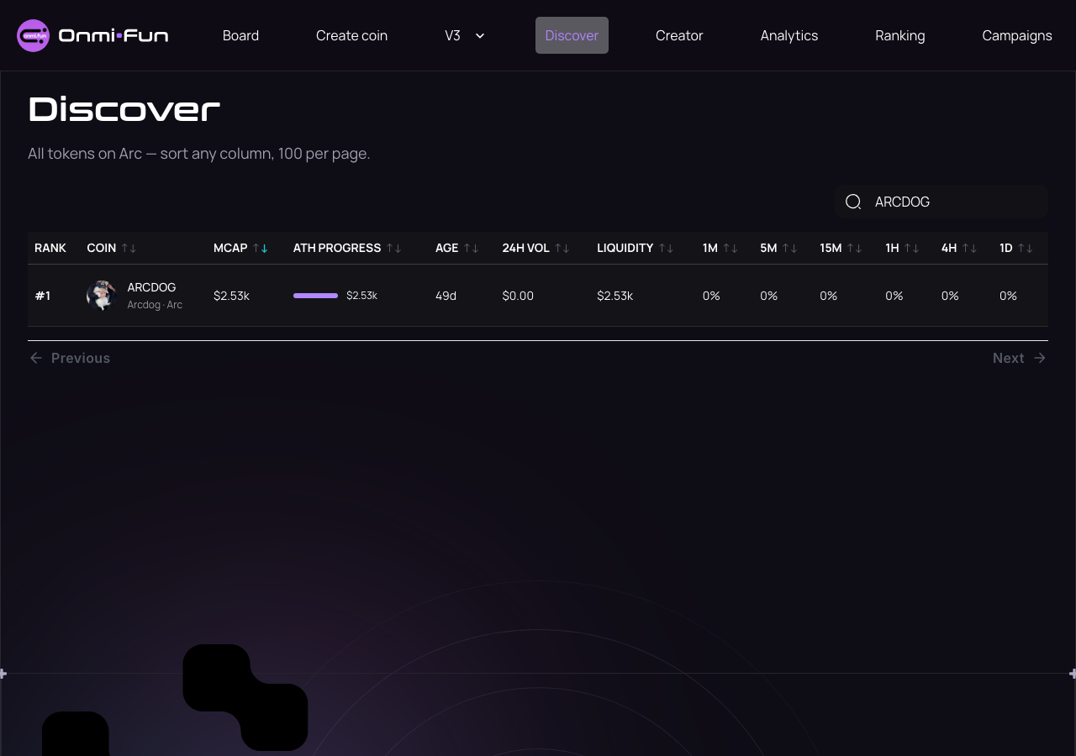Screen dimensions: 1076x756
Task: Sort by the 4H change arrows
Action: click(970, 248)
